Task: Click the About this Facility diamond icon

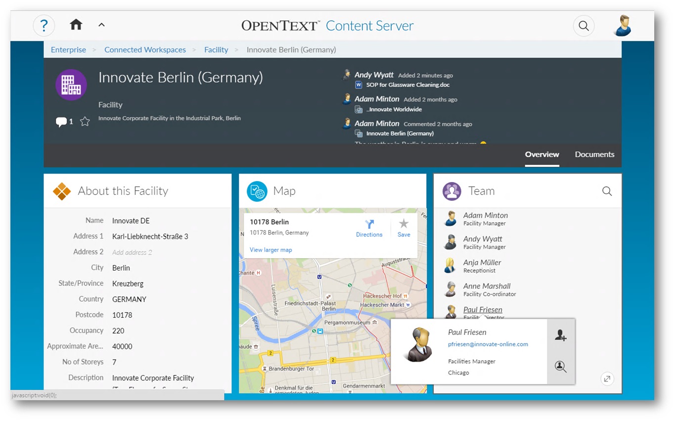Action: click(62, 191)
